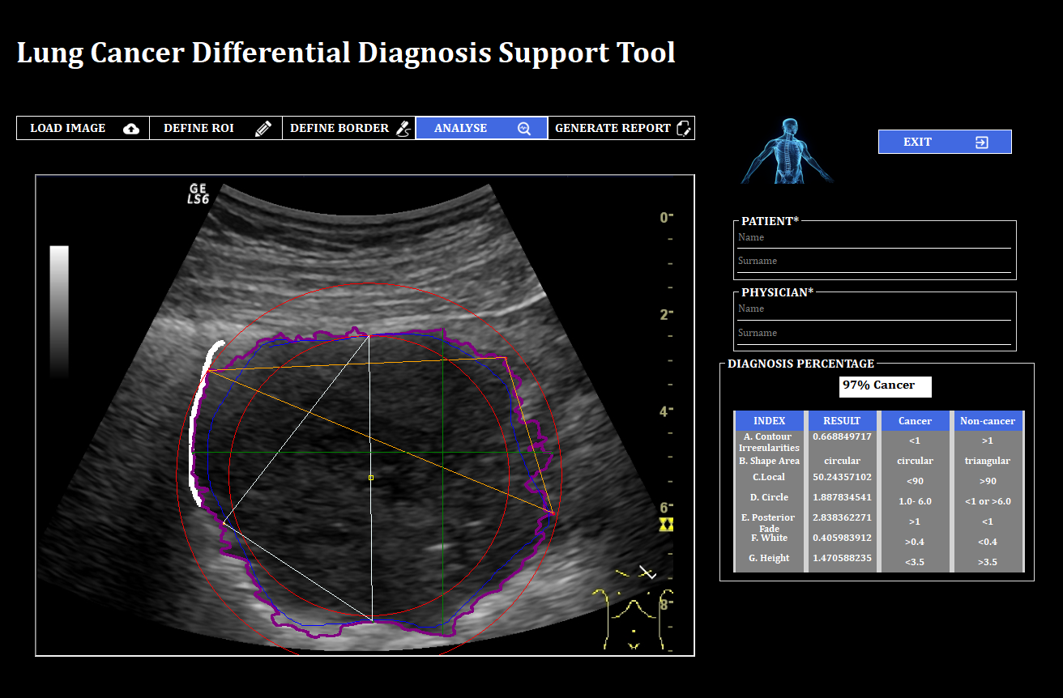This screenshot has height=698, width=1063.
Task: Click the exit door arrow icon
Action: click(x=981, y=143)
